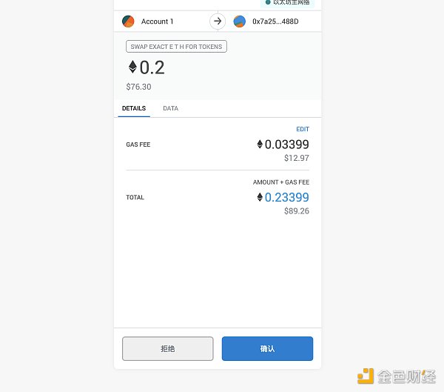444x392 pixels.
Task: Open the Ethereum network selector
Action: [x=287, y=3]
